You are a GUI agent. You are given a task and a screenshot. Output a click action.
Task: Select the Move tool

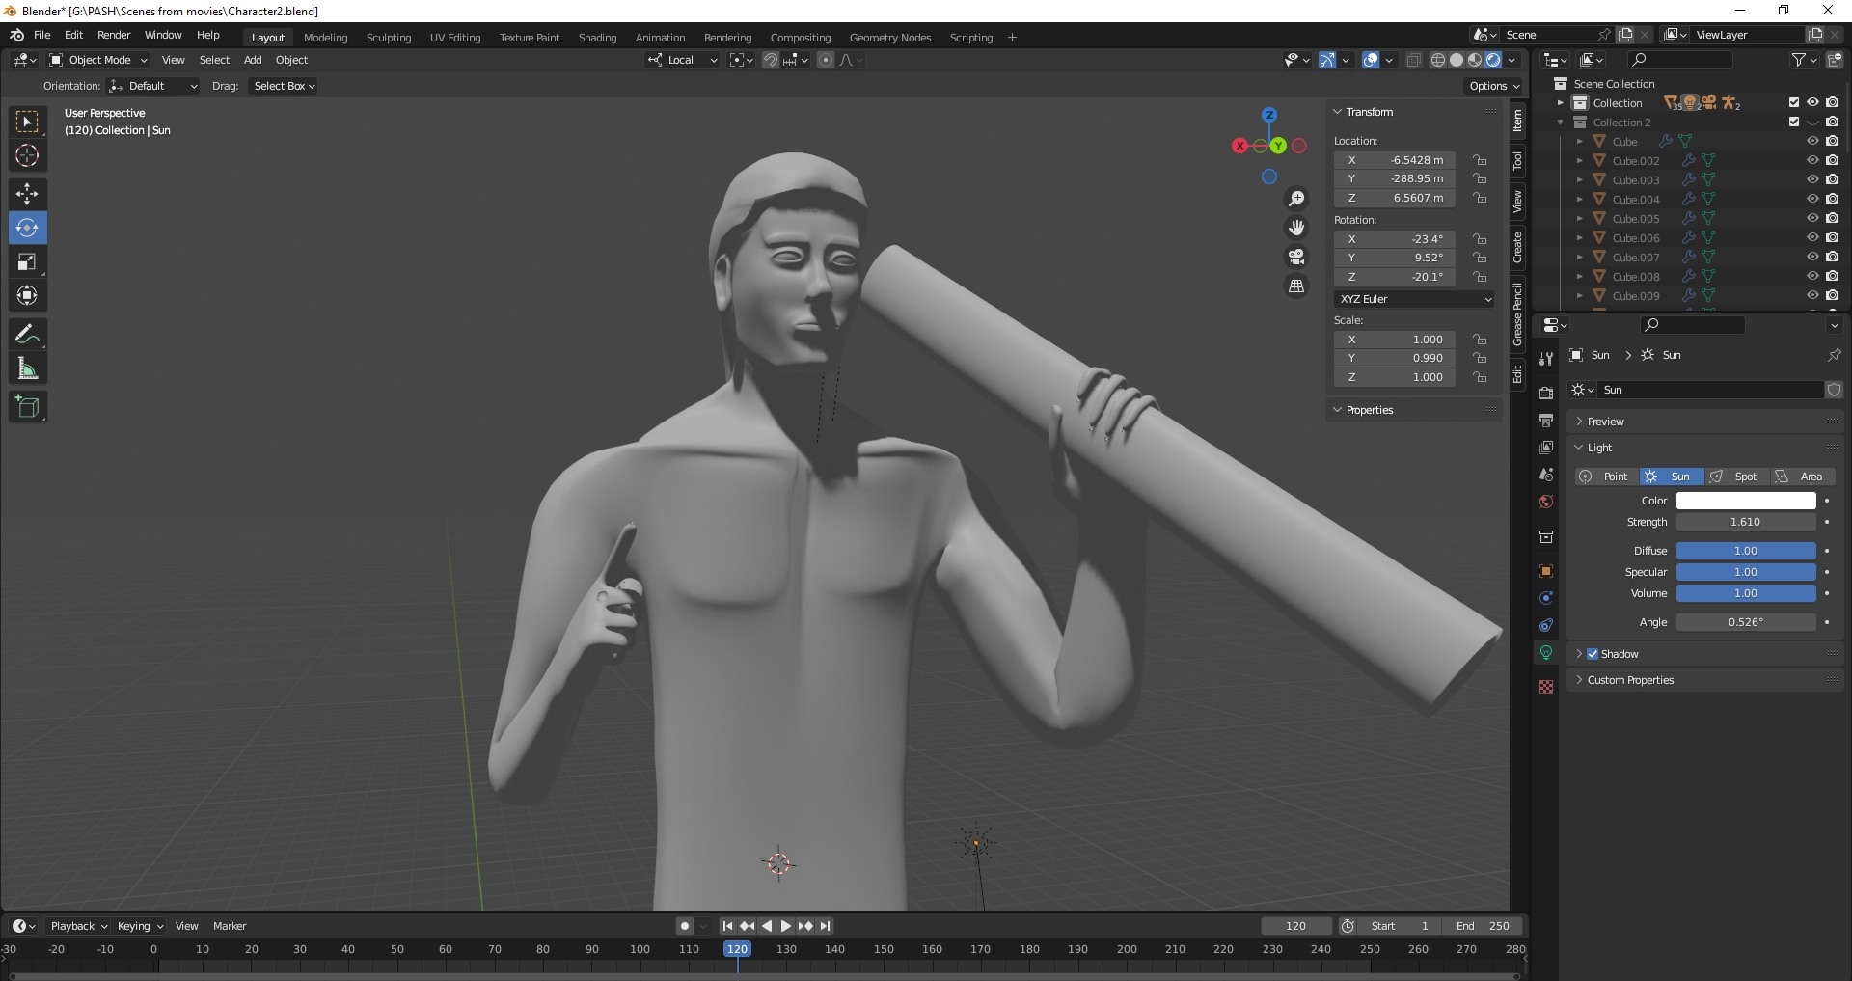(x=27, y=194)
